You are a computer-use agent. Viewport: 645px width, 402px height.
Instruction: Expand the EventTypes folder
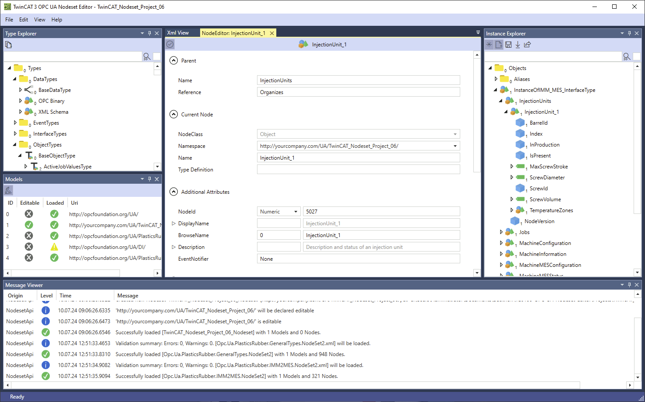click(x=15, y=123)
